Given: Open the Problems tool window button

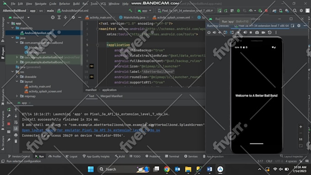Looking at the screenshot, I should click(153, 156).
